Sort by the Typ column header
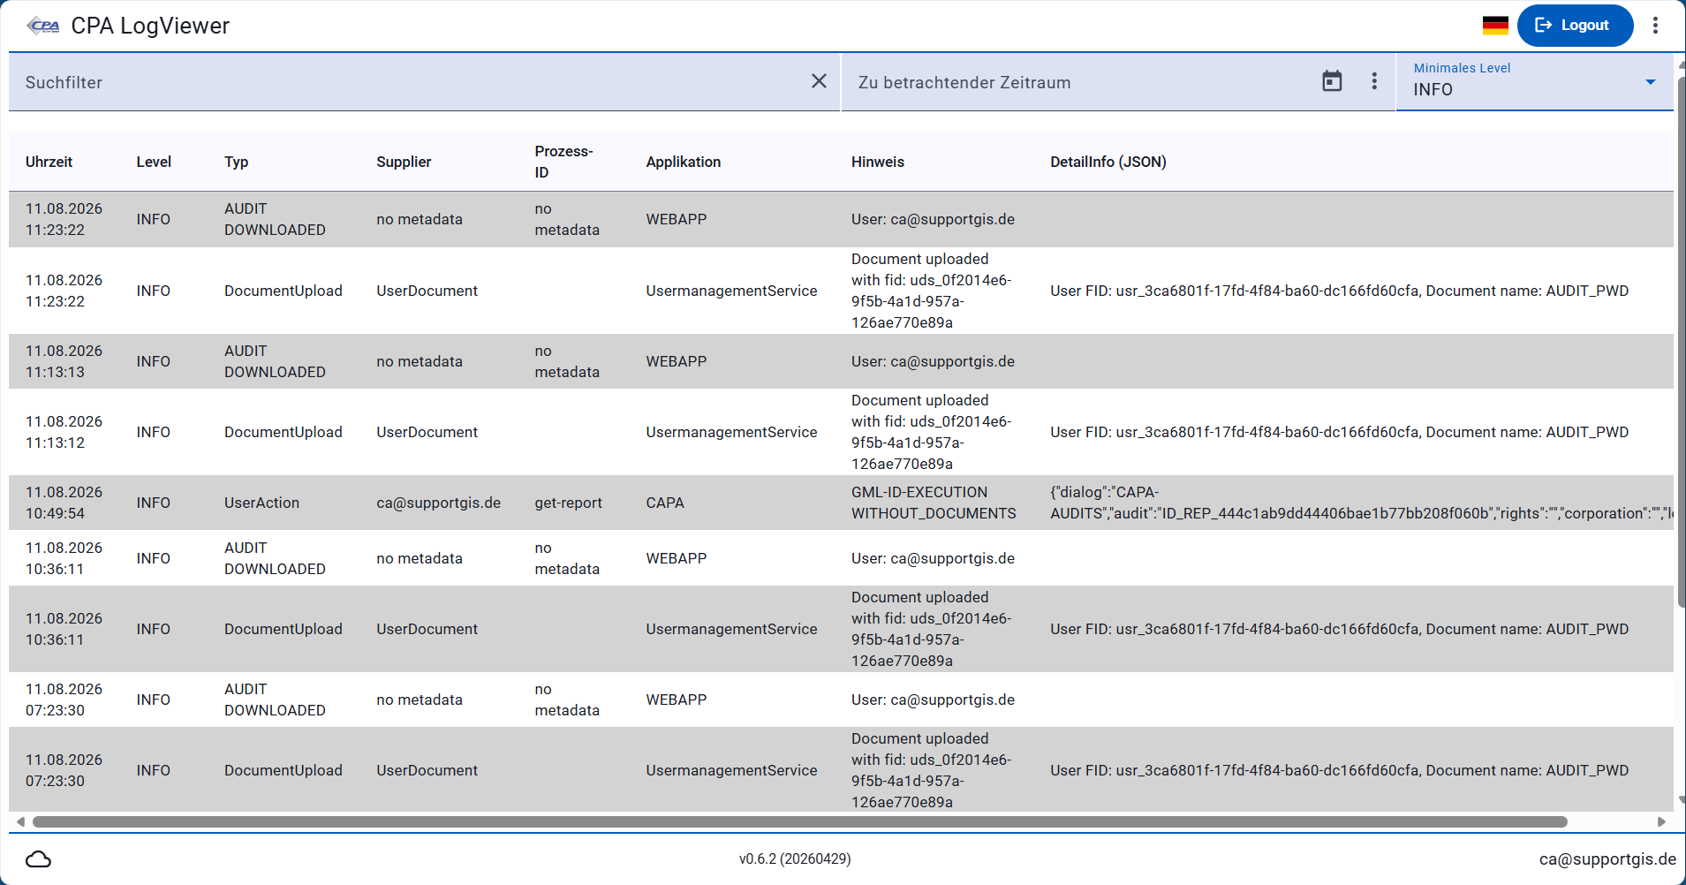This screenshot has width=1686, height=885. 236,162
